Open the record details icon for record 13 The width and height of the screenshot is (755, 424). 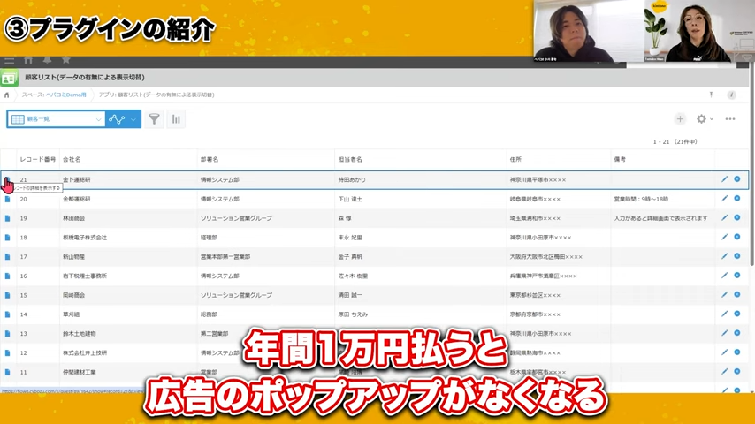click(x=7, y=334)
